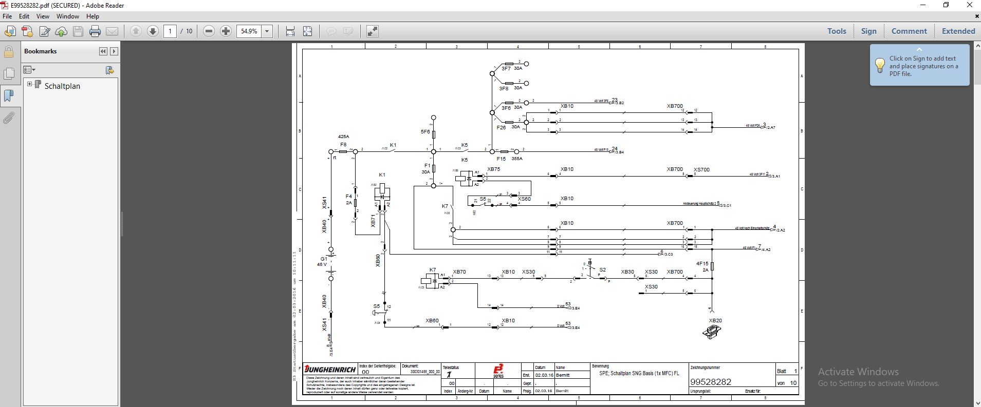Open the Comment pane
The image size is (981, 407).
tap(909, 31)
